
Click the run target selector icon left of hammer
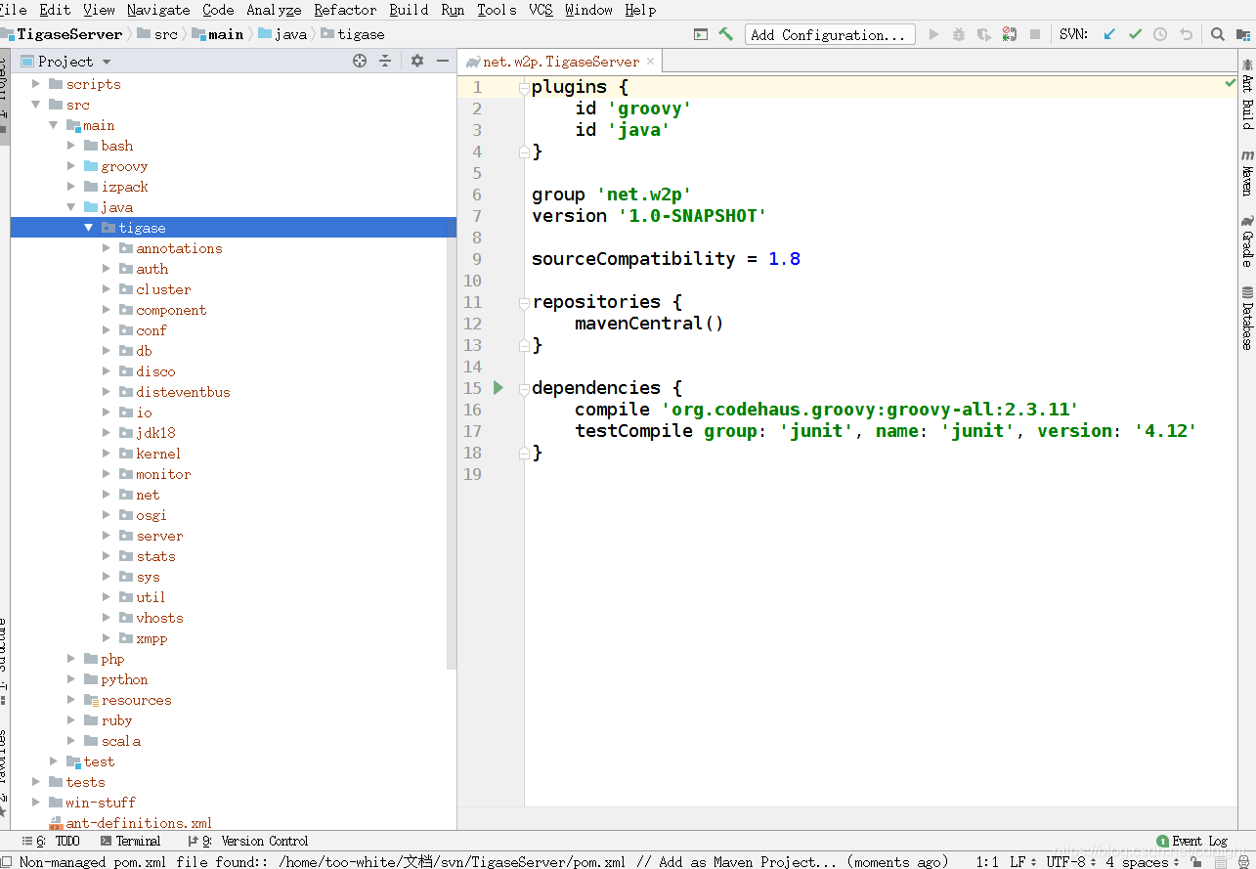pos(700,34)
